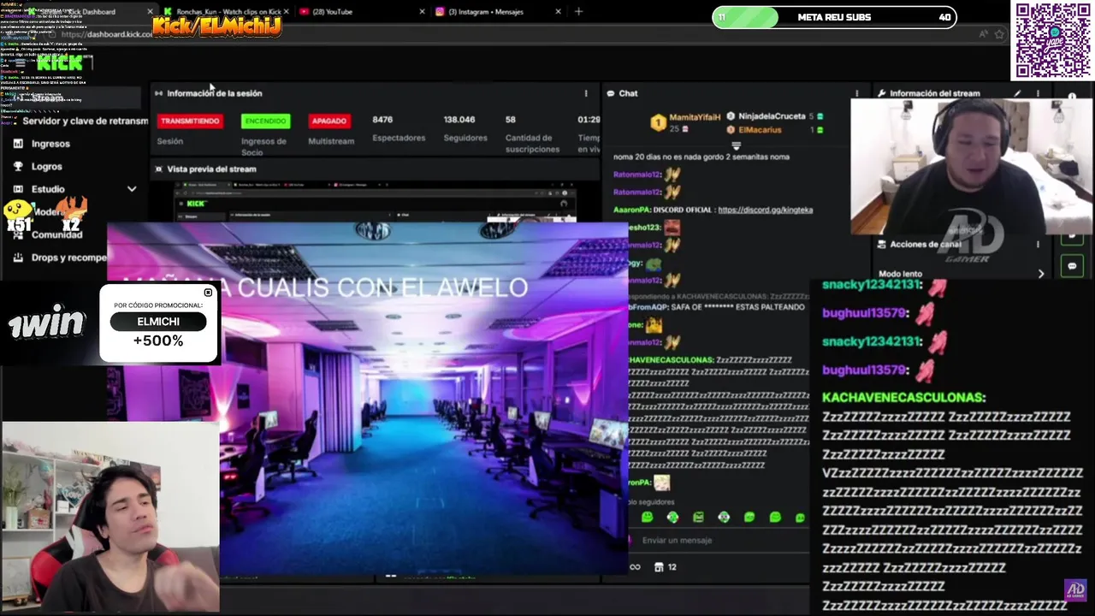Edit stream info with the pencil icon
This screenshot has height=616, width=1095.
[1018, 93]
